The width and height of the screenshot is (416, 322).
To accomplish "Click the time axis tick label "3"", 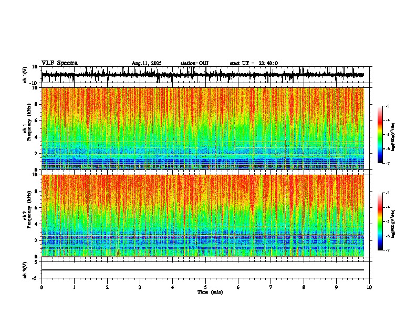I will (x=140, y=287).
